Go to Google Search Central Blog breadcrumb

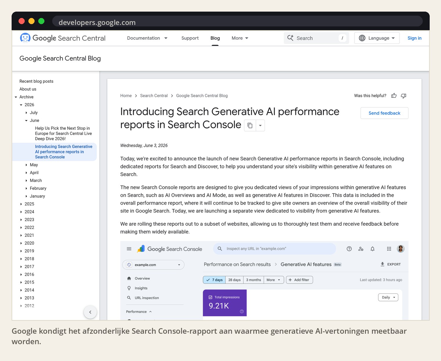(x=202, y=96)
